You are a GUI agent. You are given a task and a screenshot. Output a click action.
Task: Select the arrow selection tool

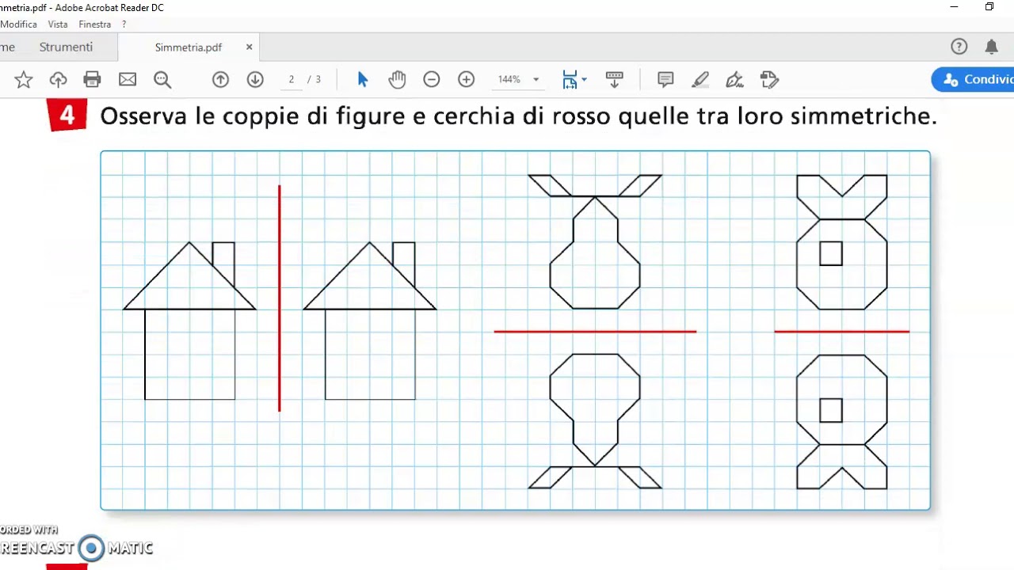pos(363,79)
